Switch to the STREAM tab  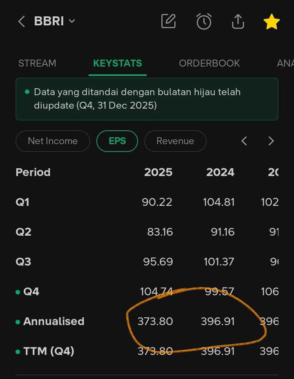pyautogui.click(x=37, y=63)
